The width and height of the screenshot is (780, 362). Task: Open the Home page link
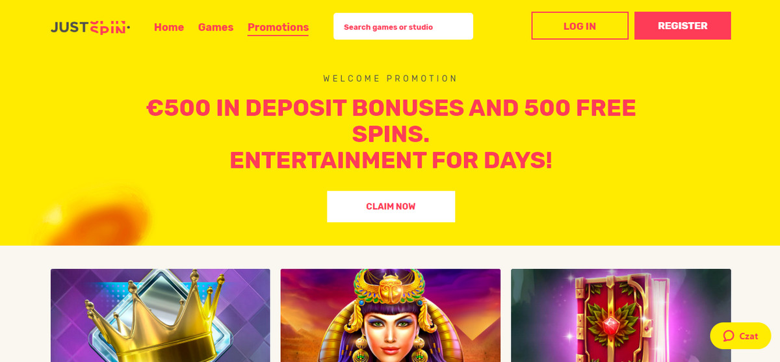[169, 27]
